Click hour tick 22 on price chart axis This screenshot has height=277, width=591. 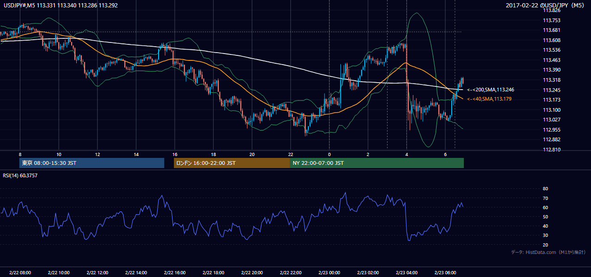click(290, 154)
